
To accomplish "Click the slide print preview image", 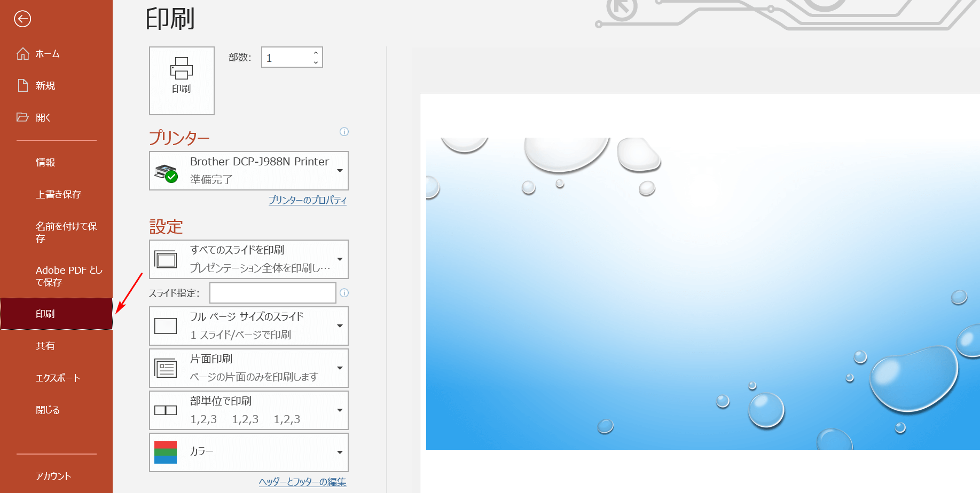I will point(703,293).
